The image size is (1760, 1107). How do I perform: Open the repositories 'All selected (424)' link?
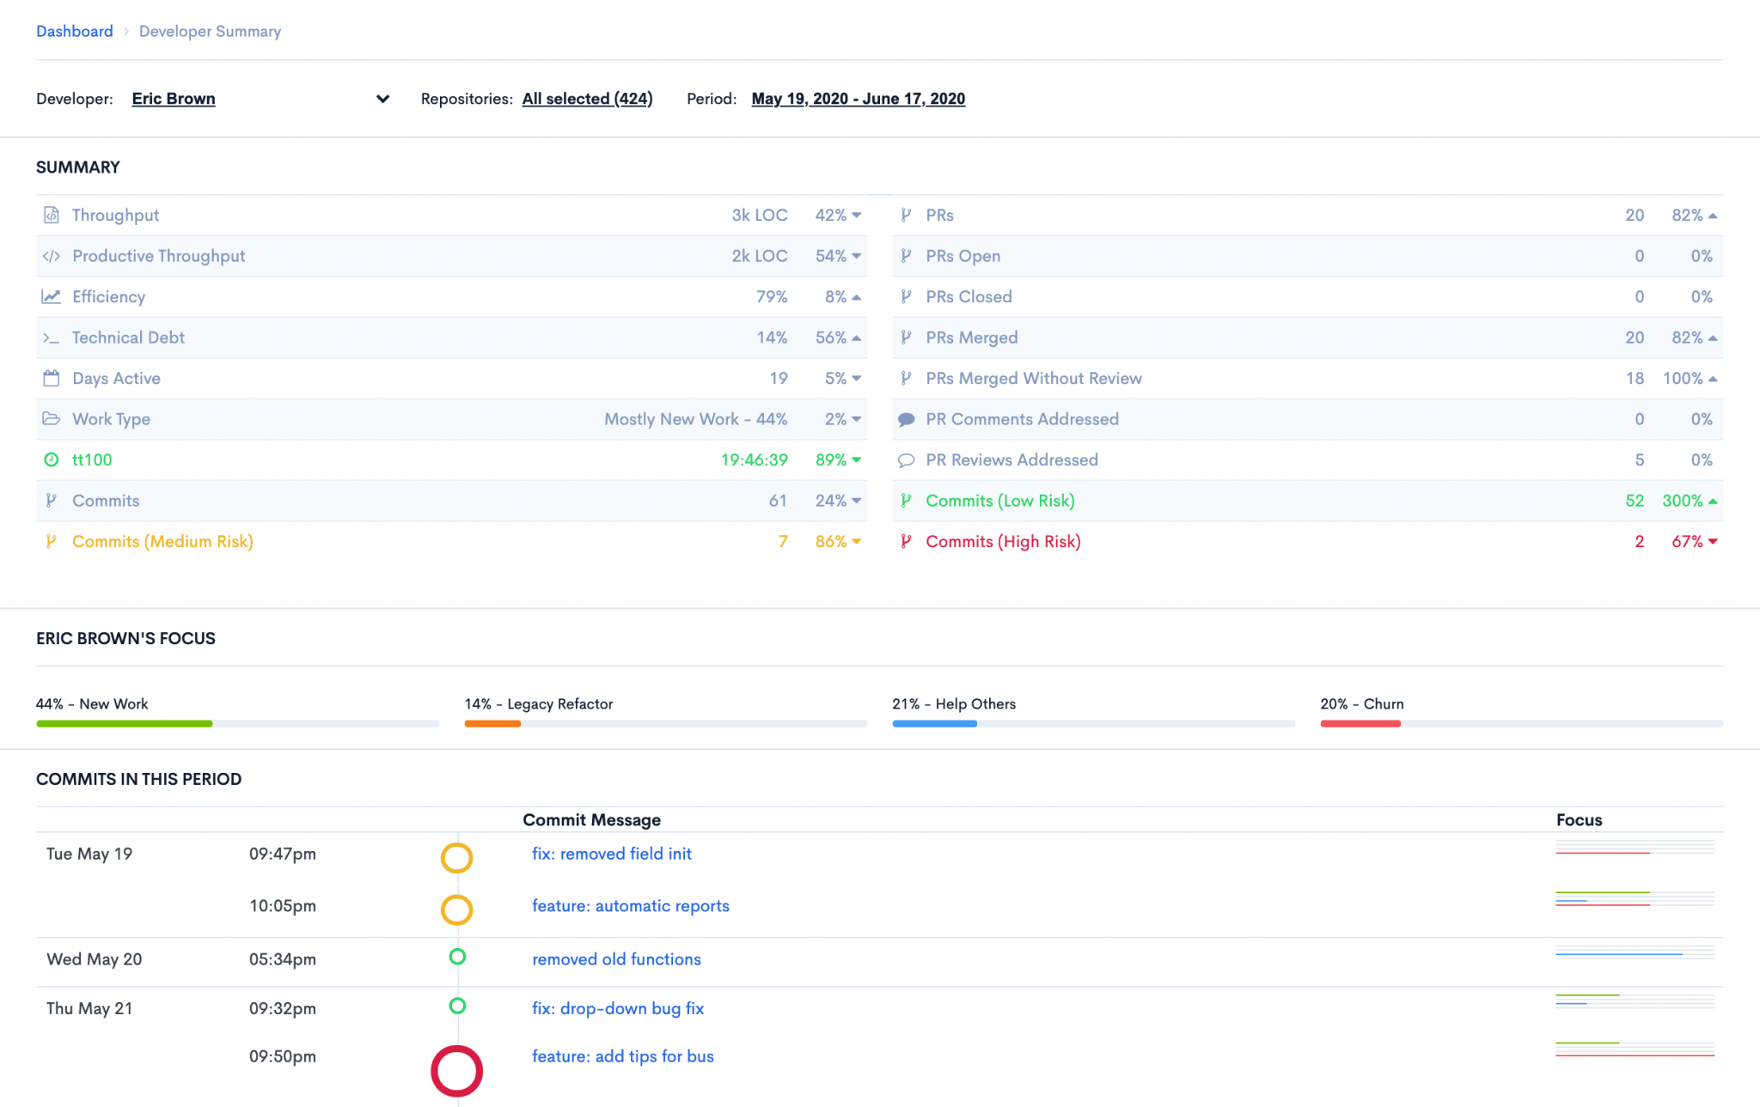(587, 99)
